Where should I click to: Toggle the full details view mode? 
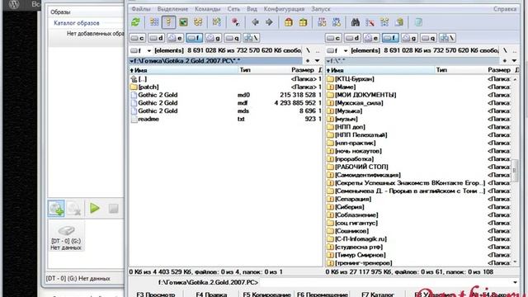coord(168,22)
